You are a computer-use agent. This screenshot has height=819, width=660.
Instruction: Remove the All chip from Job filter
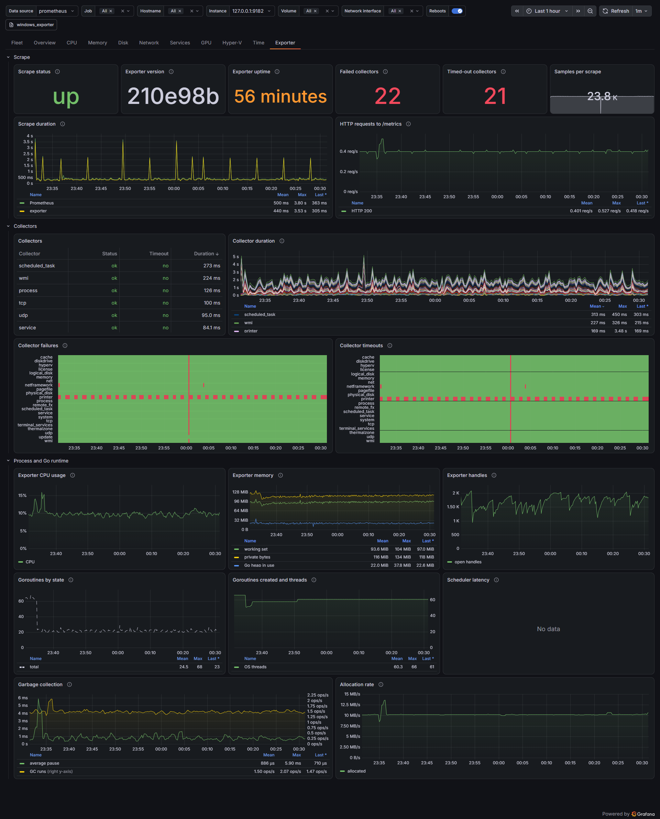[x=111, y=11]
